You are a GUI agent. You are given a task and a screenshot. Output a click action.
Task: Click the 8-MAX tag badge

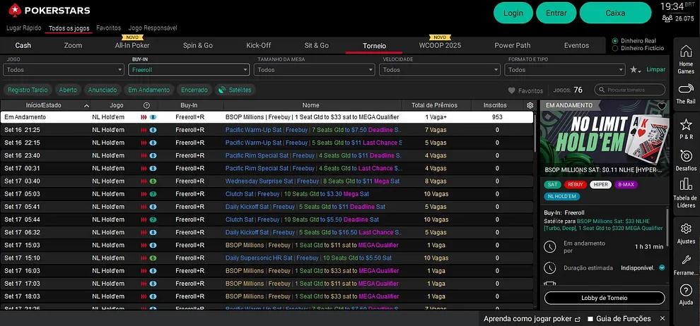pyautogui.click(x=626, y=184)
